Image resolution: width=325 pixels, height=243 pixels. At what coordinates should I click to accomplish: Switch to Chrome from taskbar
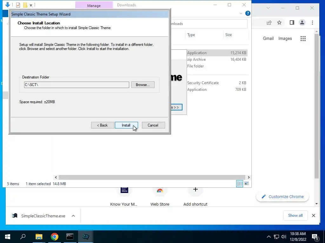[x=55, y=237]
